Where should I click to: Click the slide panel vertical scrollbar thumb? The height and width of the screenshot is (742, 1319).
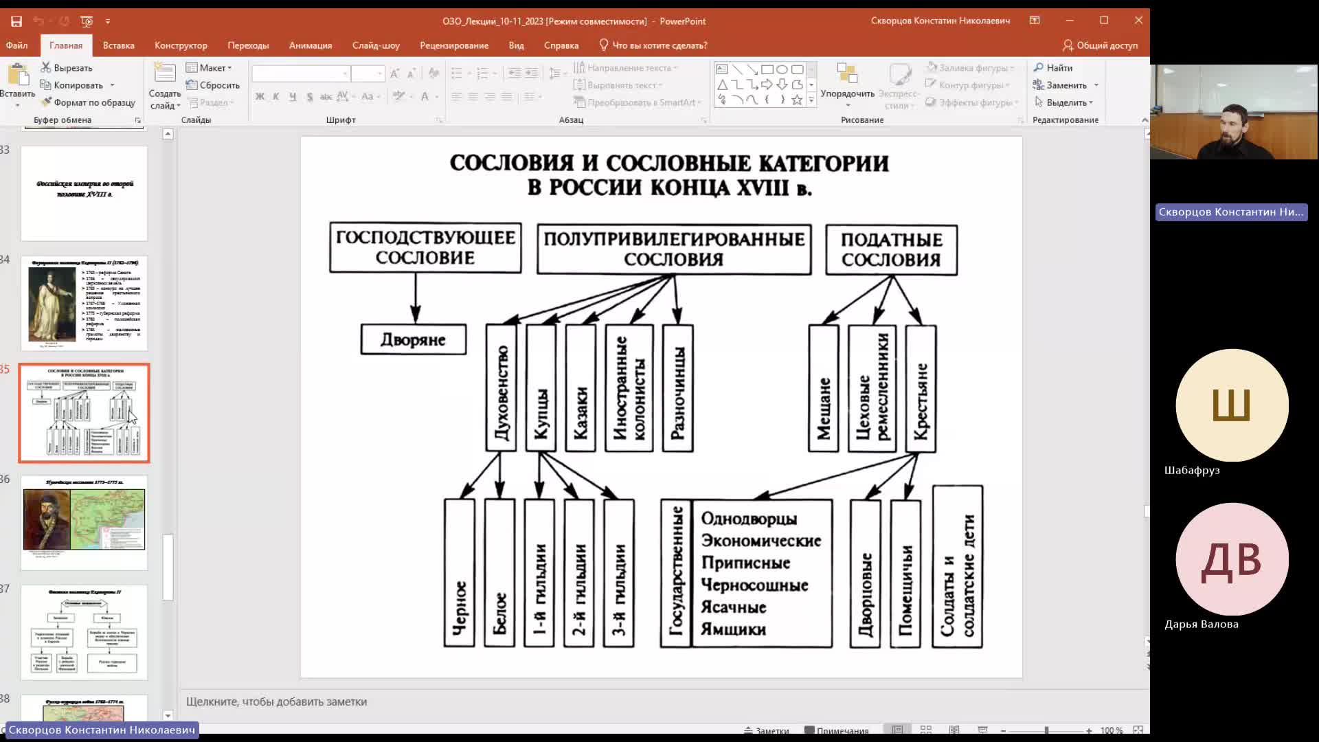(x=168, y=567)
